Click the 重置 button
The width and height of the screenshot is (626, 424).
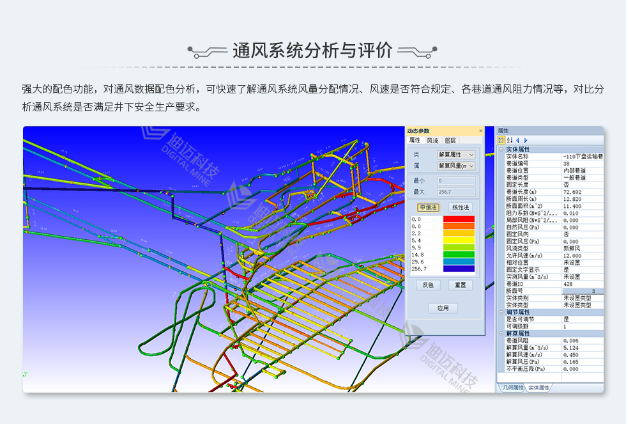pyautogui.click(x=460, y=285)
